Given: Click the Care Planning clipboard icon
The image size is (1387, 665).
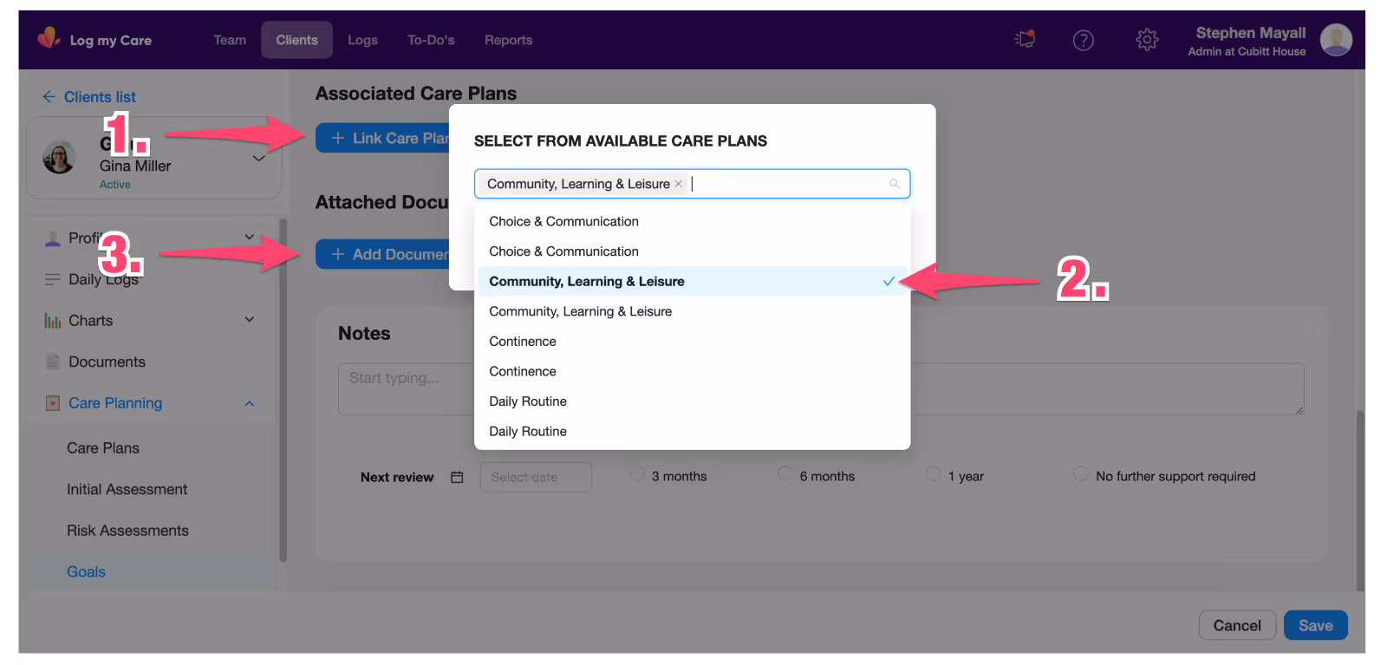Looking at the screenshot, I should pos(52,403).
